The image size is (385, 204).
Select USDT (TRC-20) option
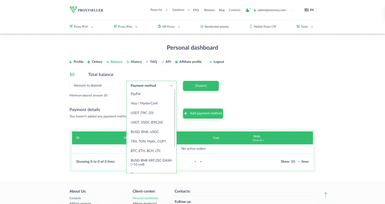coord(142,113)
